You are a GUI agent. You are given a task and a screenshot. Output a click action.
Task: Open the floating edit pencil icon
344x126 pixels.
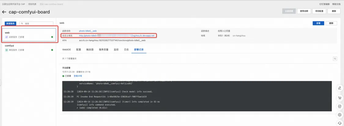pos(340,88)
